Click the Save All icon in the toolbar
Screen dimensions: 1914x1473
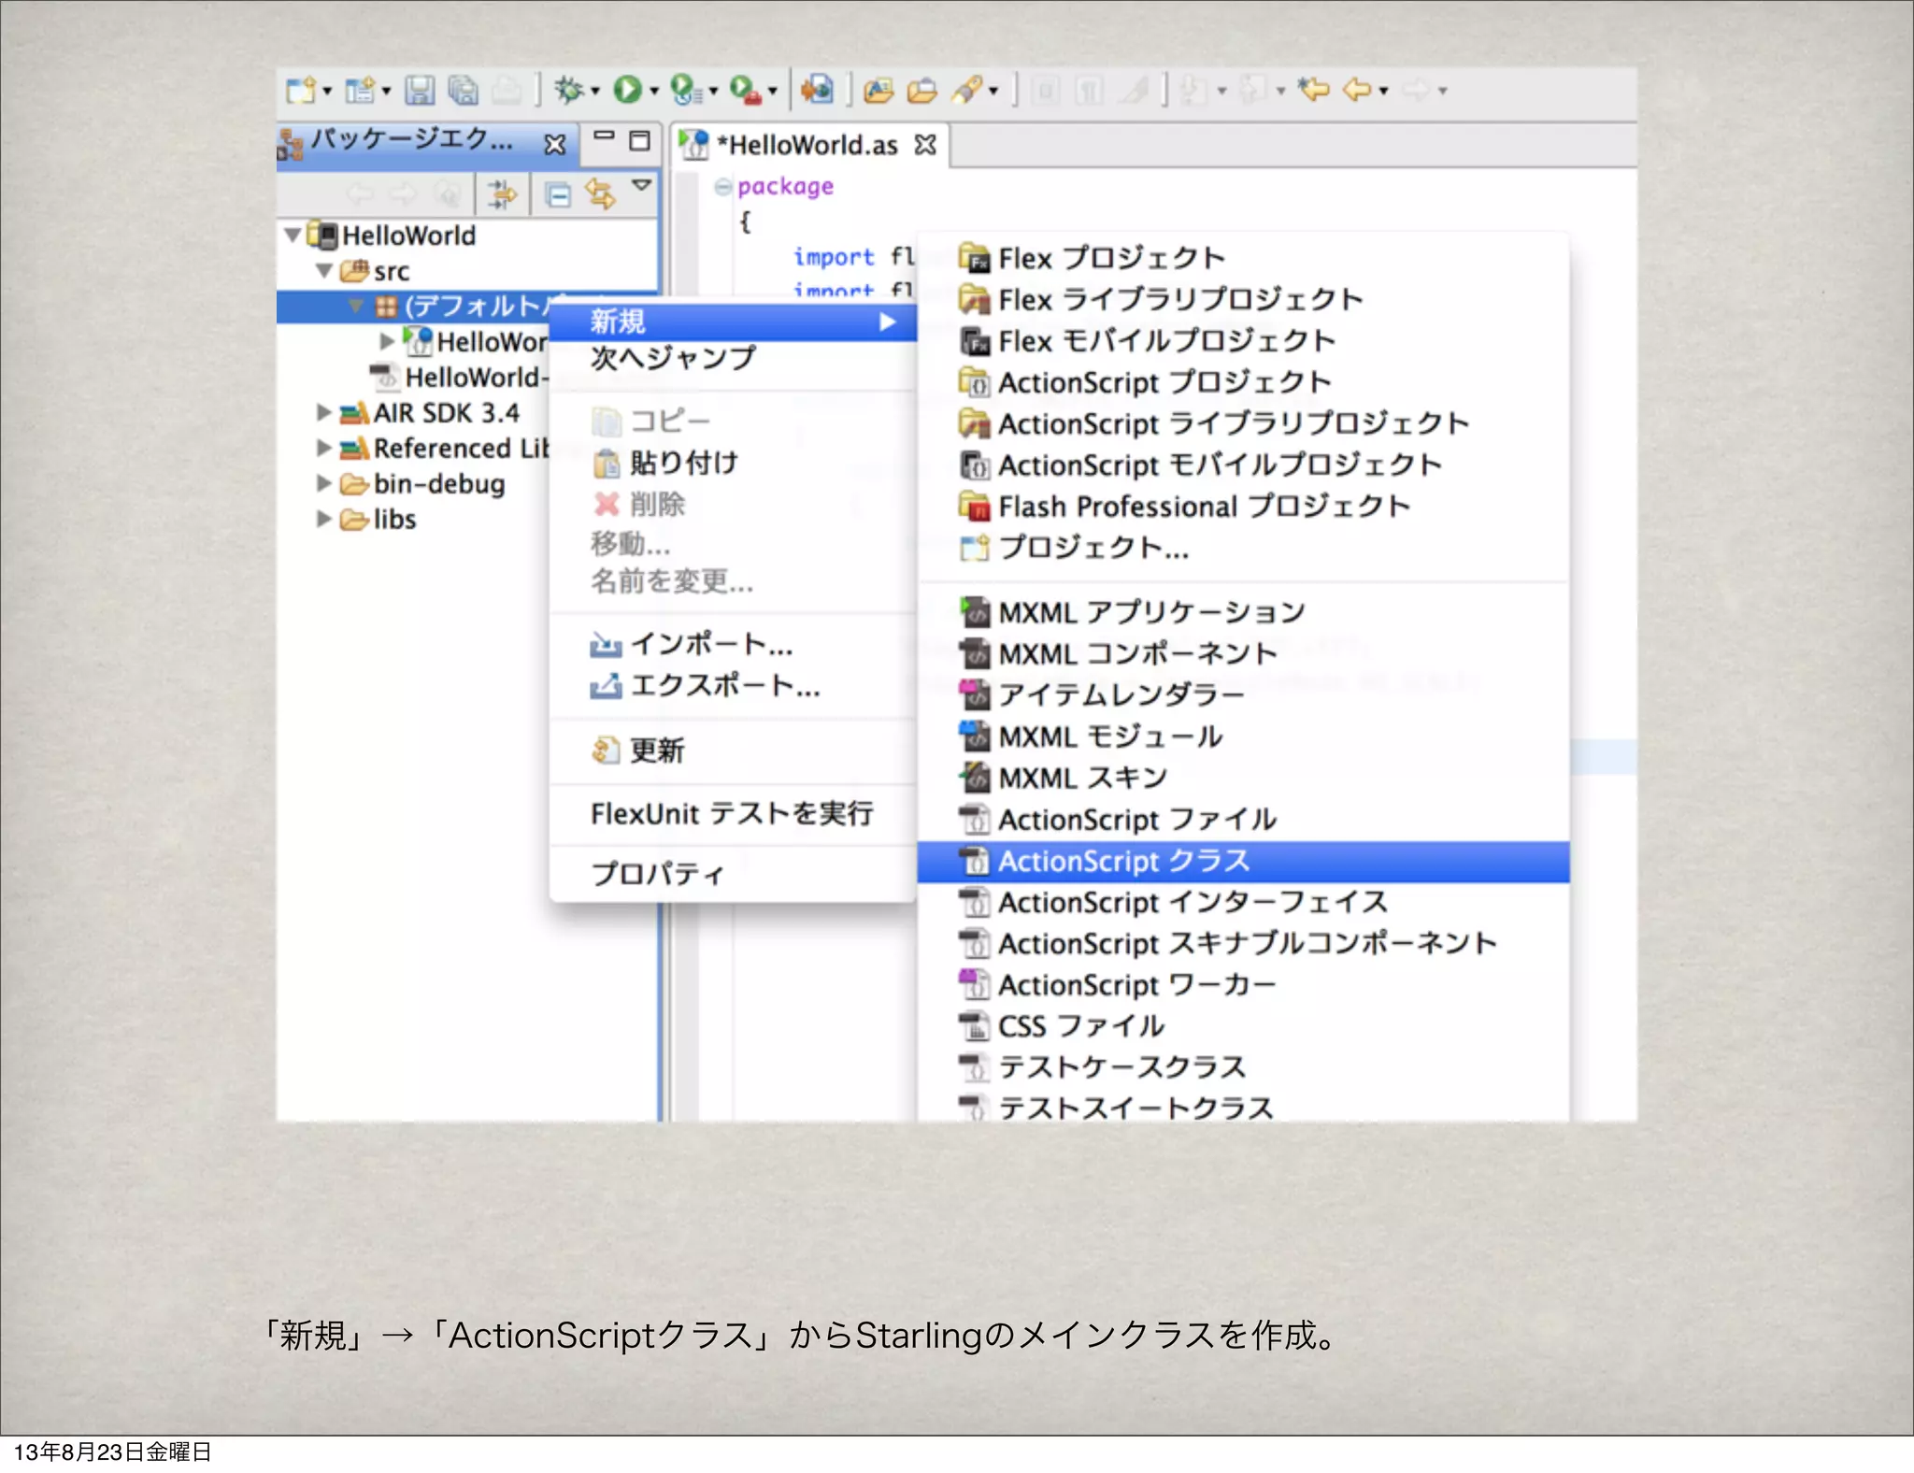[x=463, y=91]
